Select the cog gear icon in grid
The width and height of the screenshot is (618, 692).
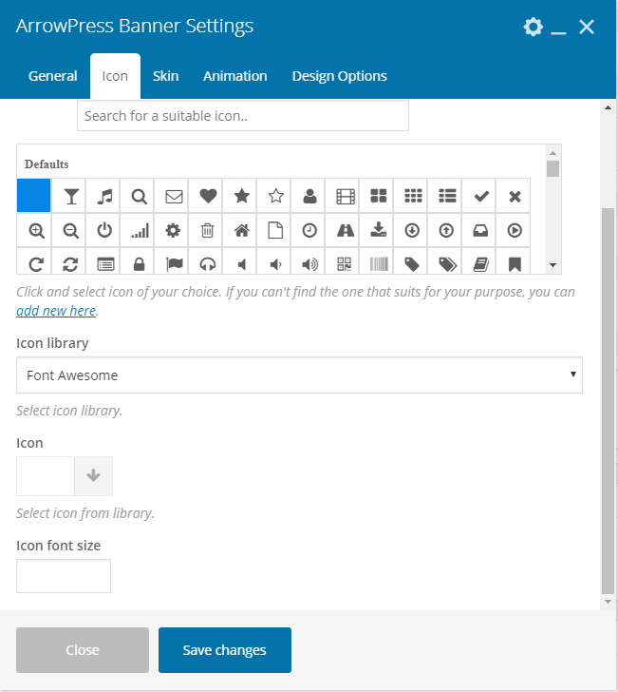tap(173, 230)
